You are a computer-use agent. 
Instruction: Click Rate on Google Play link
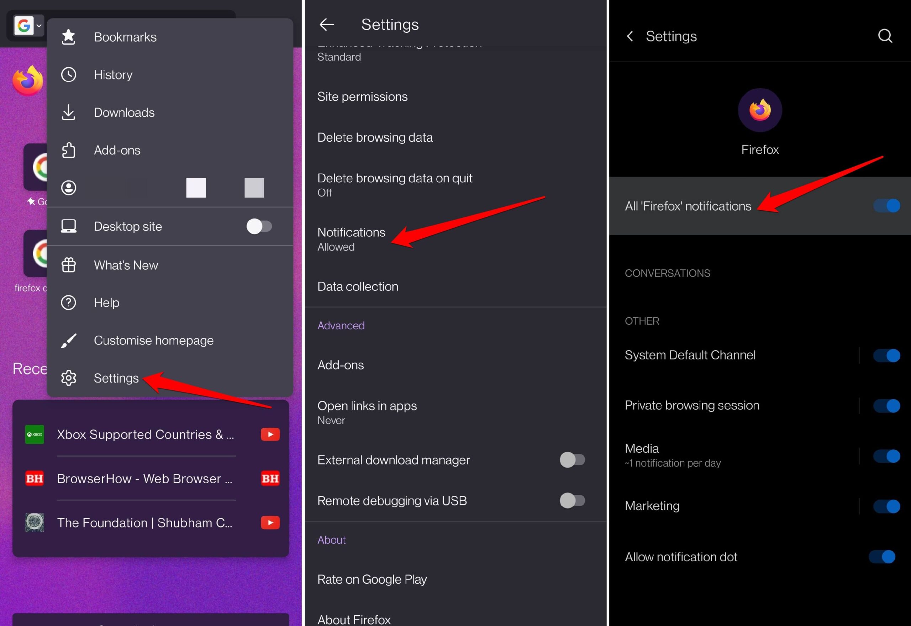(371, 580)
